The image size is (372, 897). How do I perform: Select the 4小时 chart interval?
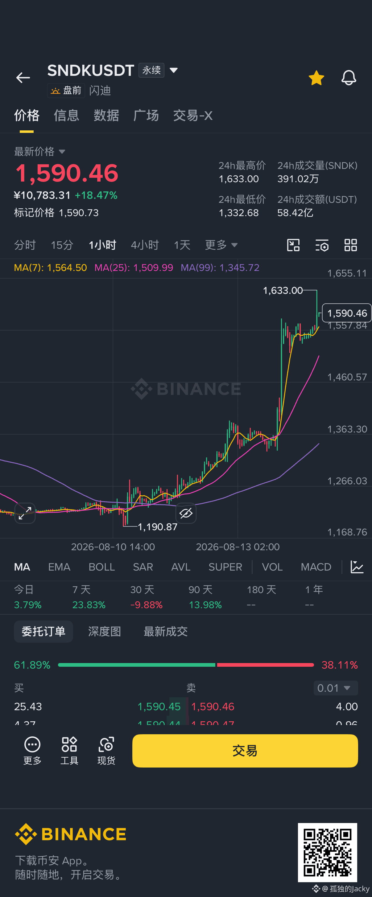pos(145,245)
